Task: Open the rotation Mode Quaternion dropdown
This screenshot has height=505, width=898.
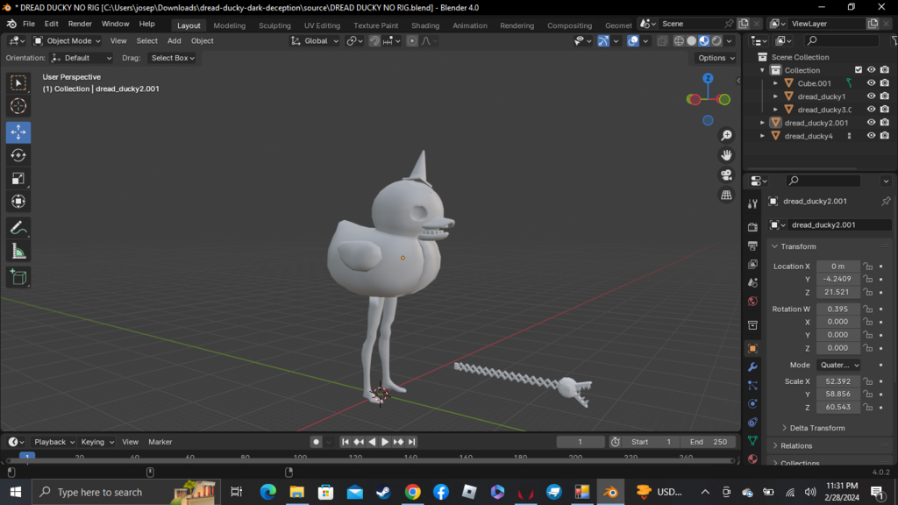Action: click(x=838, y=365)
